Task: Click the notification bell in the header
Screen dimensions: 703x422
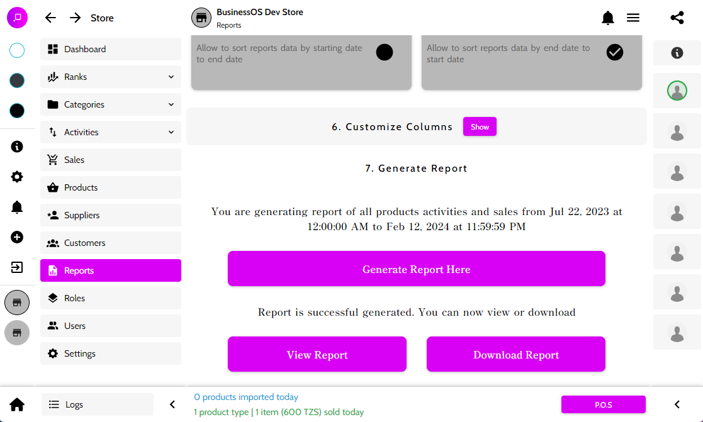Action: click(608, 18)
